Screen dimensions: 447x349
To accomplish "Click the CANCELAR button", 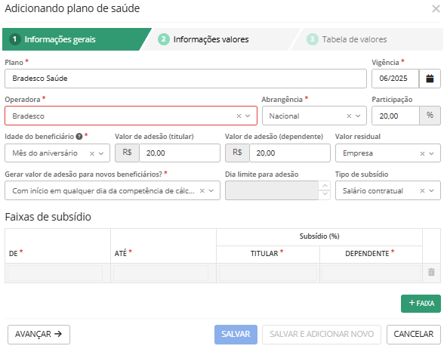I will [x=413, y=334].
